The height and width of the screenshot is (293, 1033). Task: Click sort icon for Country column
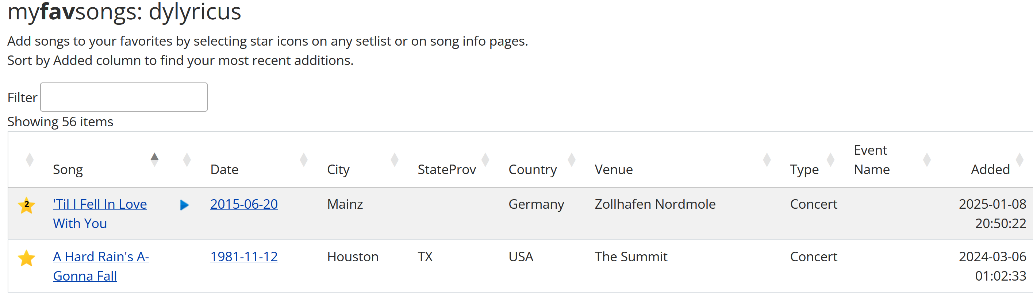pyautogui.click(x=572, y=159)
